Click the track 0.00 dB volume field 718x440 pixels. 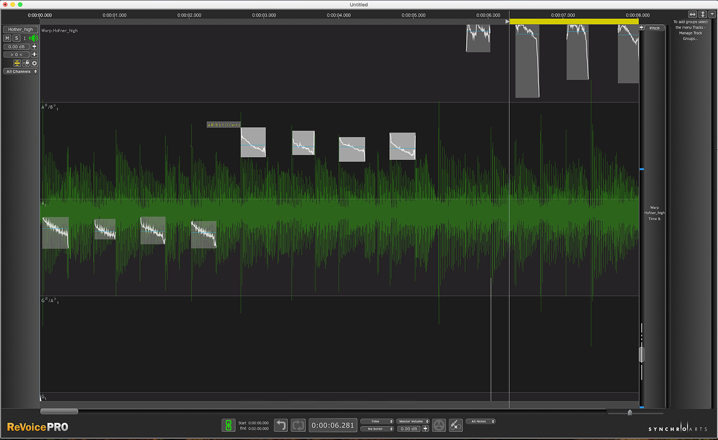coord(17,47)
